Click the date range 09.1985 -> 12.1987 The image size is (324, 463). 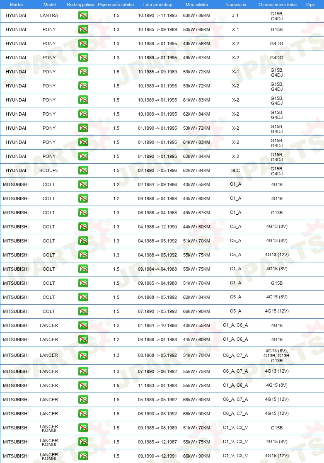click(x=157, y=442)
